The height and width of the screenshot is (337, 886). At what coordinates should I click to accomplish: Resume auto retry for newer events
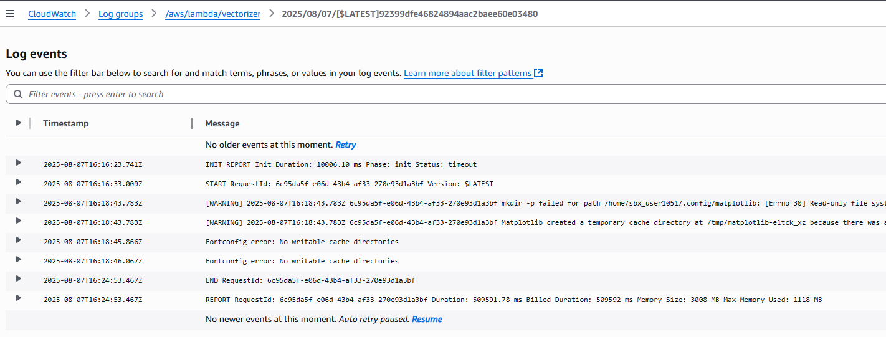pos(427,319)
